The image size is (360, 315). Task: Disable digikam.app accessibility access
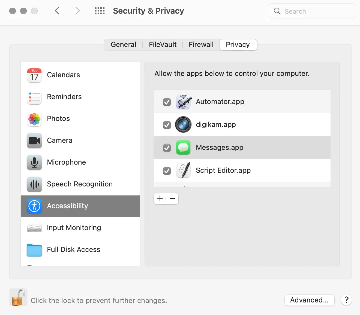[x=167, y=125]
